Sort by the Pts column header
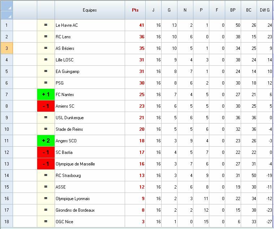 [x=135, y=10]
